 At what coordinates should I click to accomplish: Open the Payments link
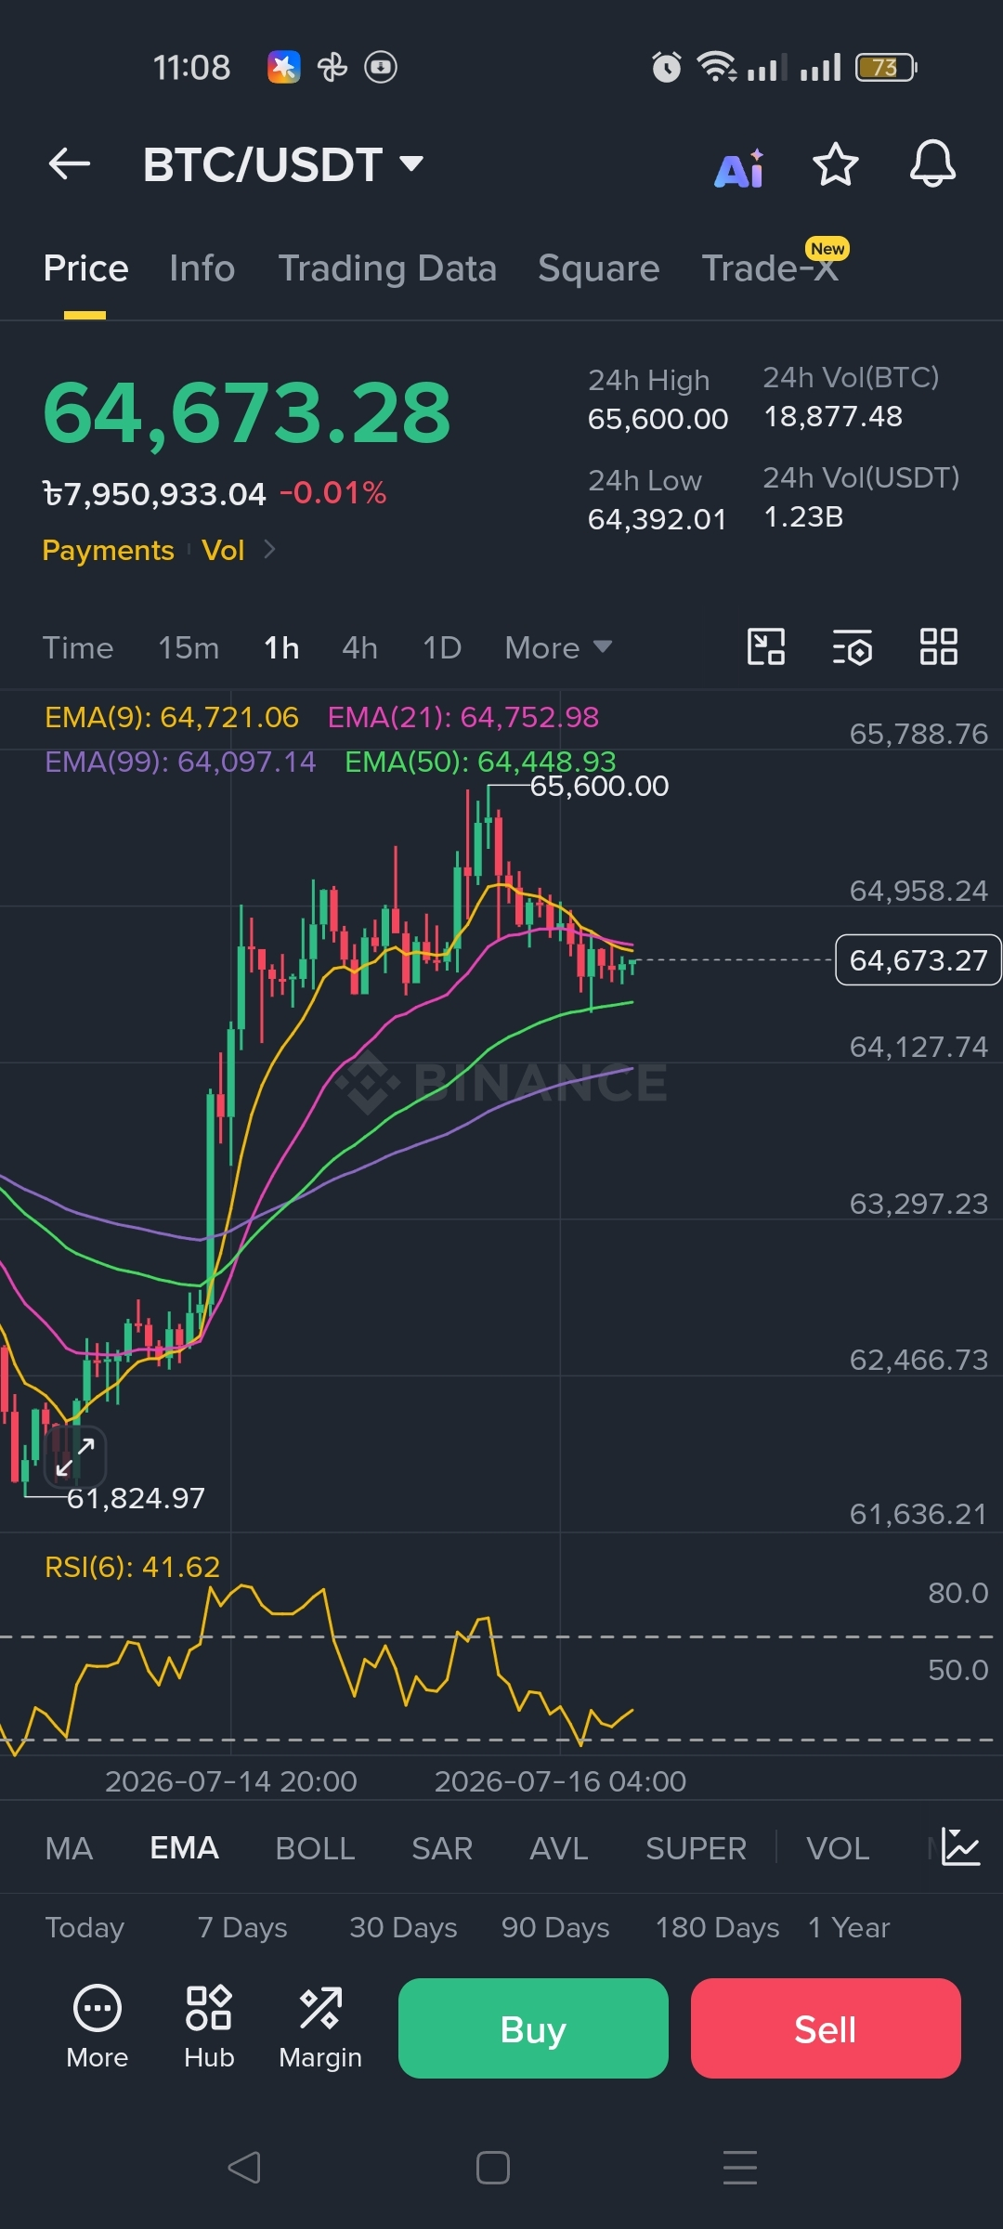[x=108, y=550]
